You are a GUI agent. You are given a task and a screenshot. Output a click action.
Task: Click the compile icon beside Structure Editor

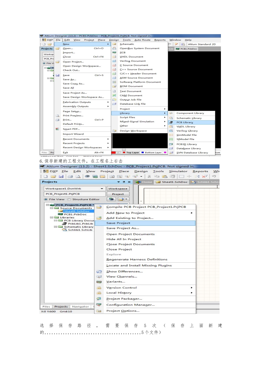(112, 199)
